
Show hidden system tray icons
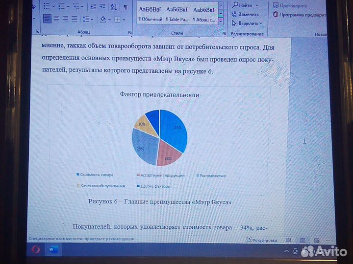point(286,251)
